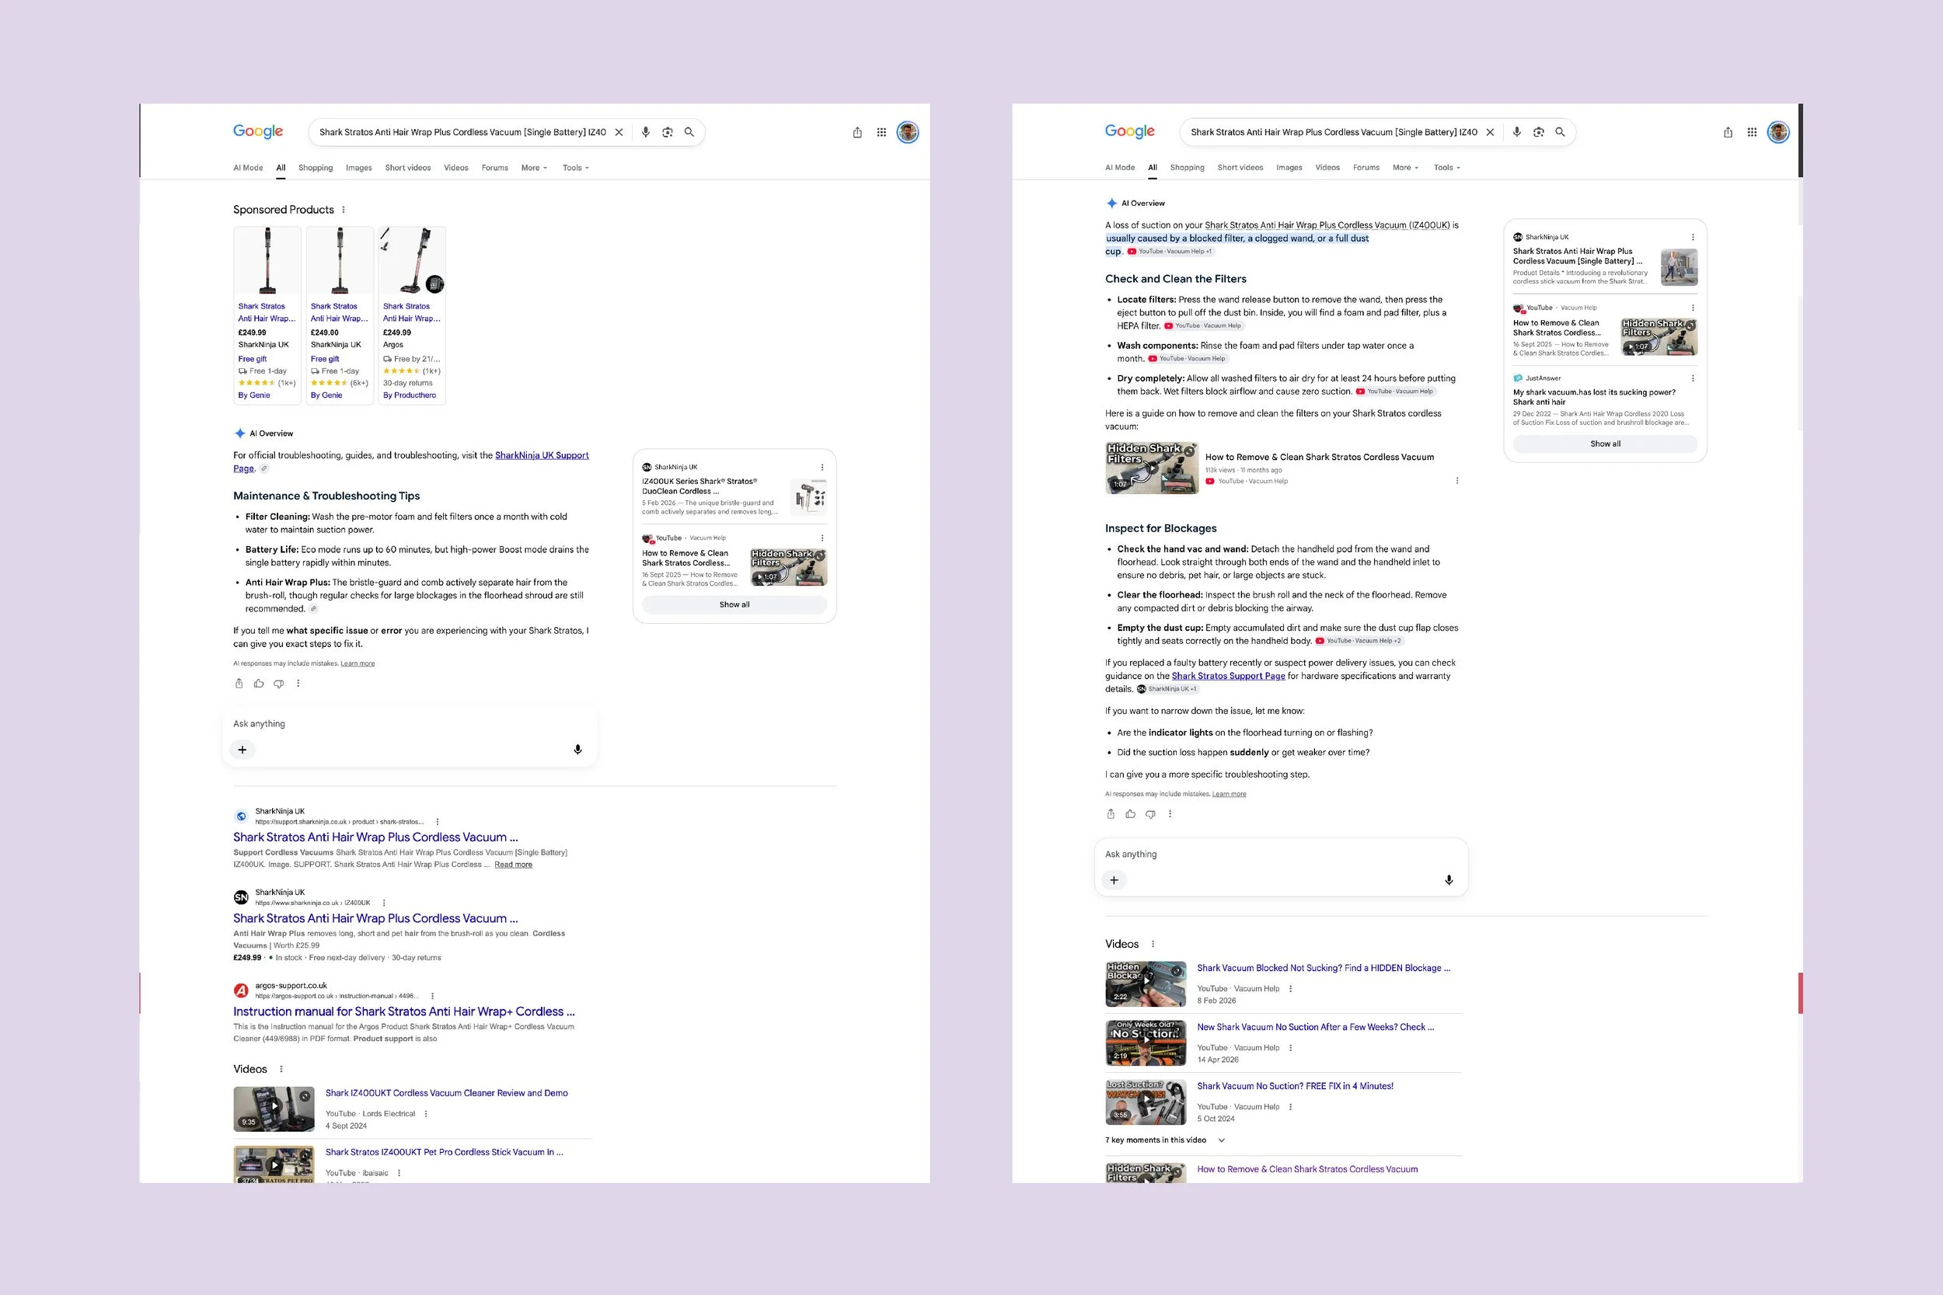1943x1295 pixels.
Task: Switch to AI Mode in the left page
Action: pos(248,168)
